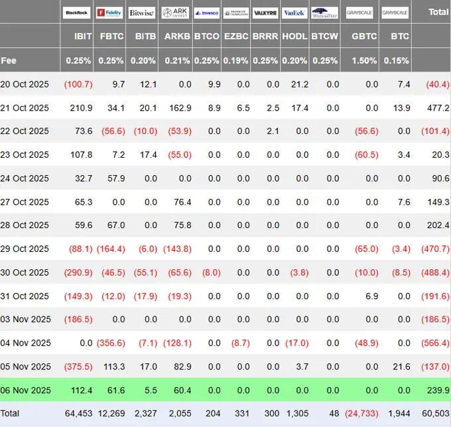
Task: Select the Fee row label
Action: 9,60
